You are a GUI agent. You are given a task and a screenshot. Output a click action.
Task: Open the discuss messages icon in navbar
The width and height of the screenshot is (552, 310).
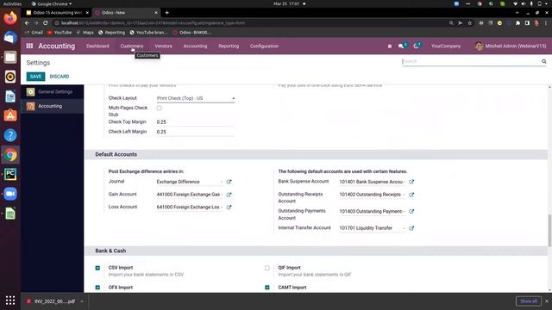pyautogui.click(x=401, y=46)
